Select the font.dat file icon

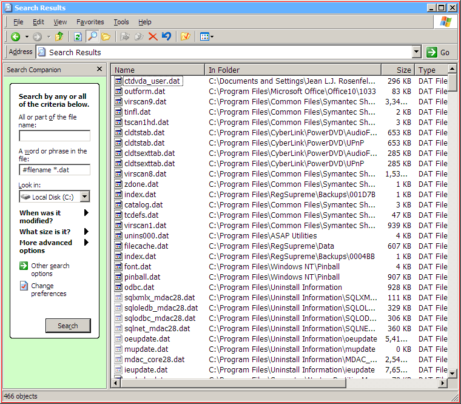coord(118,266)
